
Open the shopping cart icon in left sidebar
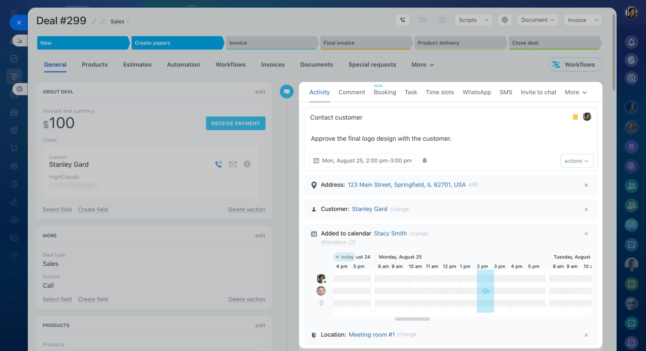(14, 148)
